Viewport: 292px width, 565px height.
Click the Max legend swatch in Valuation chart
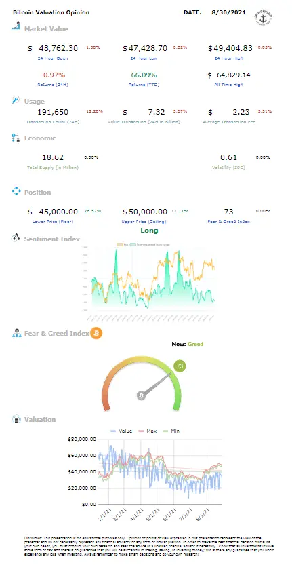tap(141, 431)
